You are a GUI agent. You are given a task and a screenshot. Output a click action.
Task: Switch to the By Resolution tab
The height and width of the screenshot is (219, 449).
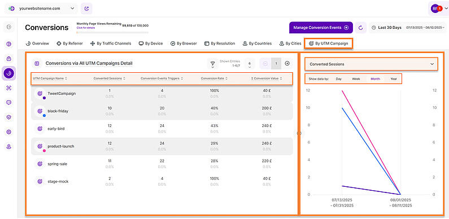tap(220, 43)
